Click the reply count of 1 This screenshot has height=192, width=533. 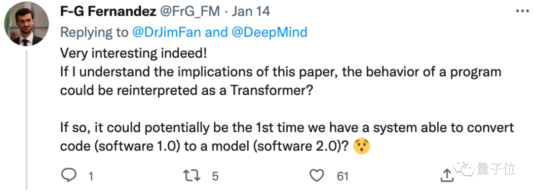click(91, 176)
